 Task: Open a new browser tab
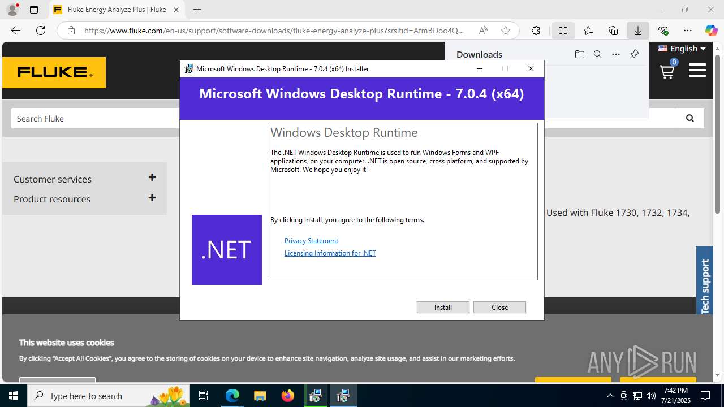click(x=197, y=10)
